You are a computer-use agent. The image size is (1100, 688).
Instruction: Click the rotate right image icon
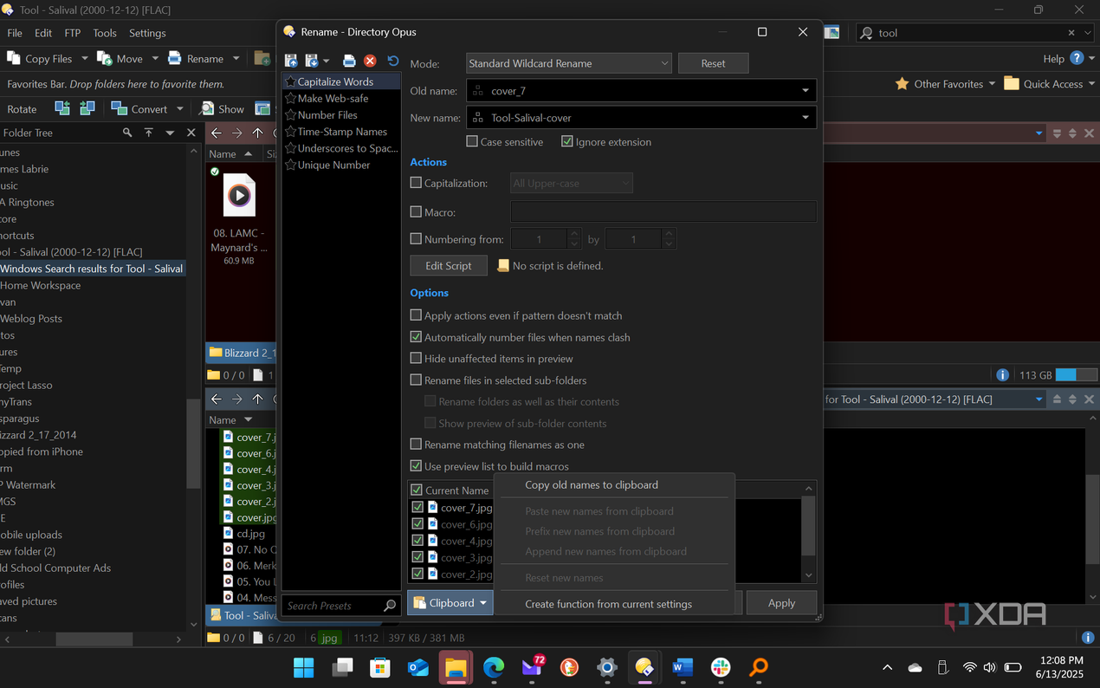click(87, 108)
